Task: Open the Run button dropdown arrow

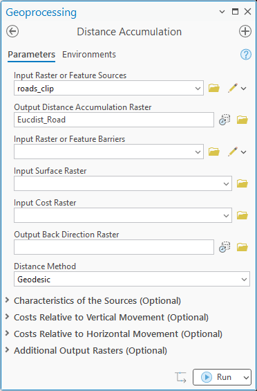Action: tap(246, 378)
